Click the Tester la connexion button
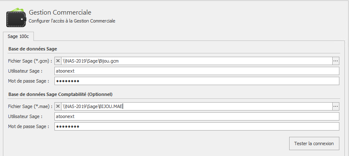The width and height of the screenshot is (349, 156). 314,143
